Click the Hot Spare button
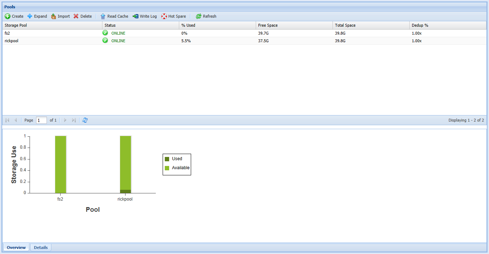Image resolution: width=489 pixels, height=254 pixels. (173, 16)
